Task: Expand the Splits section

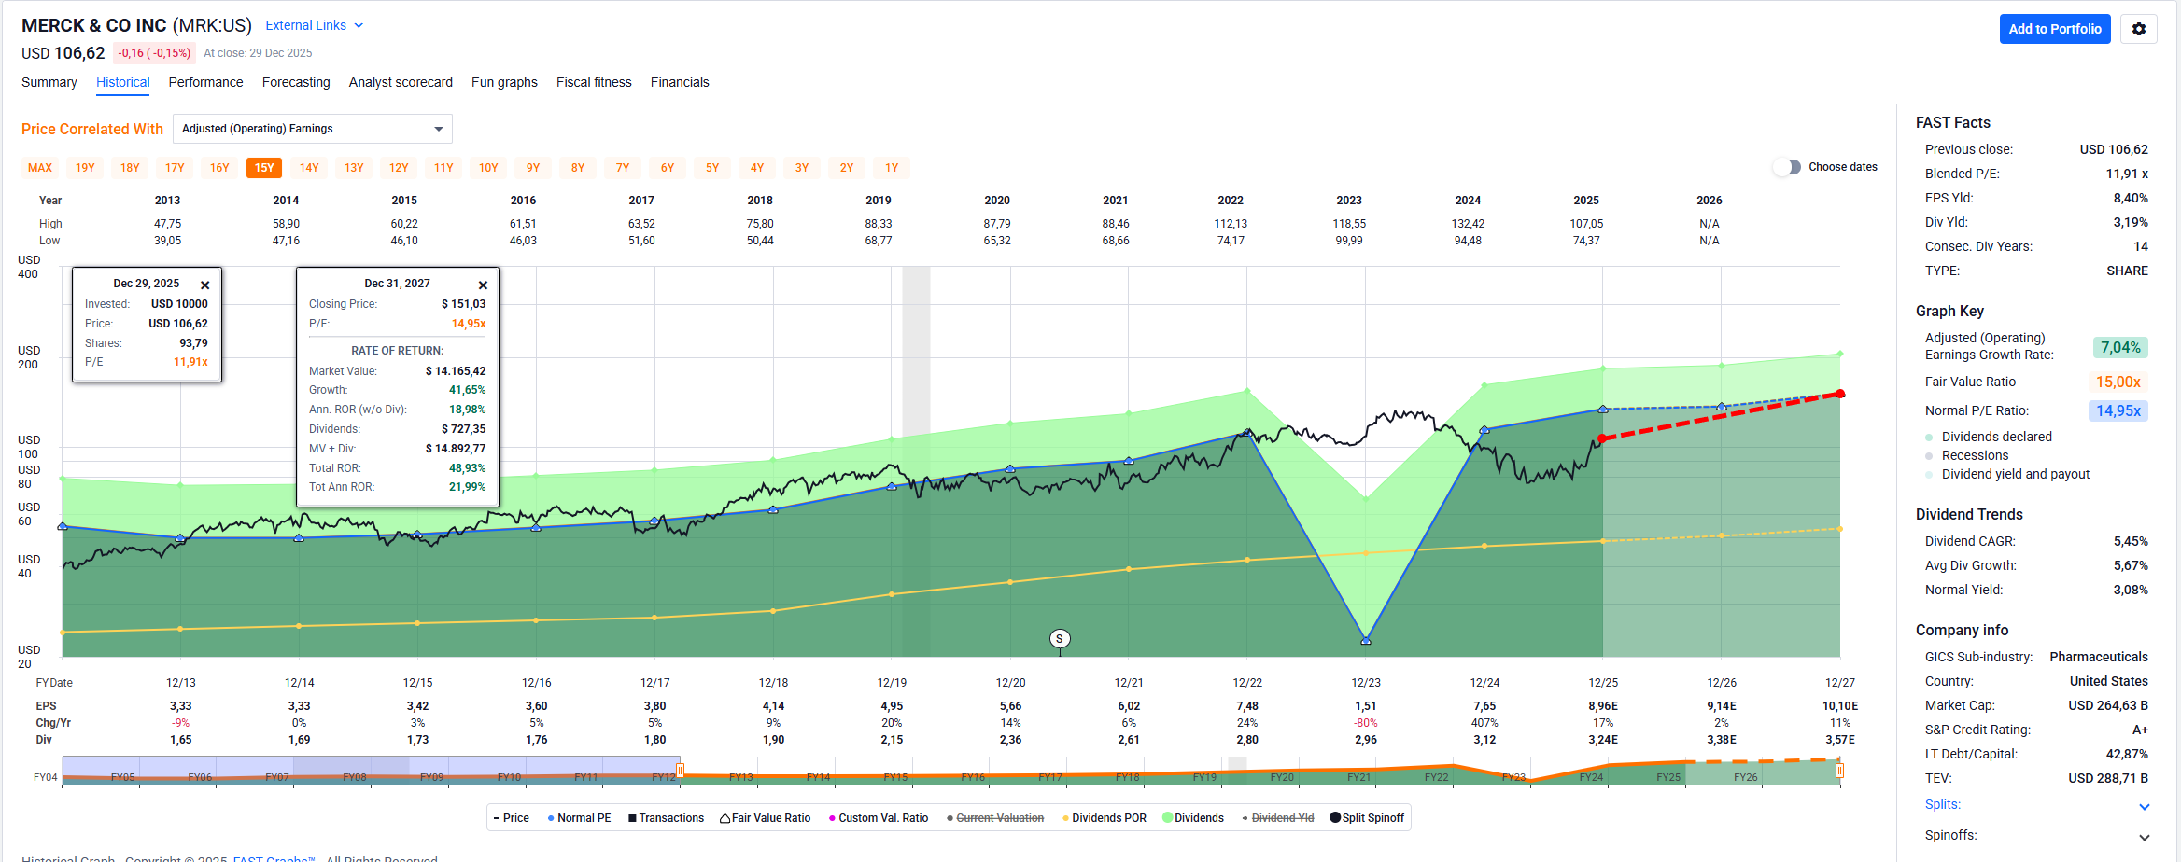Action: click(2144, 806)
